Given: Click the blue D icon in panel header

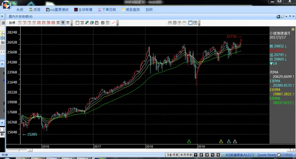Looking at the screenshot, I should tap(279, 17).
